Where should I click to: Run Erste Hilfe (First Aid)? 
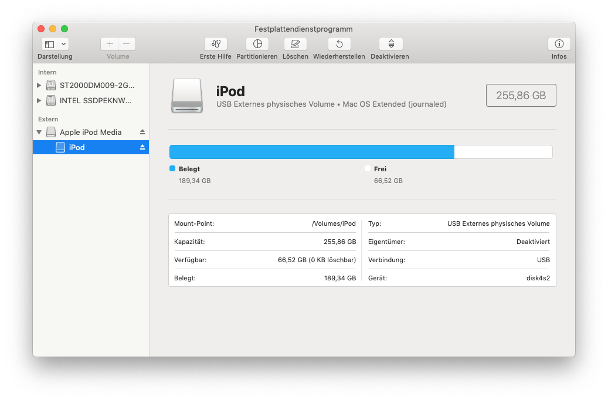[216, 44]
